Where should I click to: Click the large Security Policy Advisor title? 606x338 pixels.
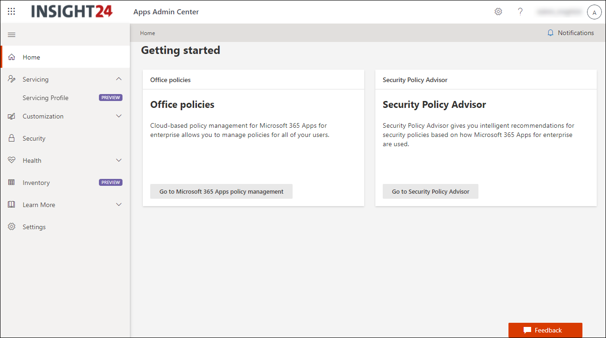tap(434, 105)
